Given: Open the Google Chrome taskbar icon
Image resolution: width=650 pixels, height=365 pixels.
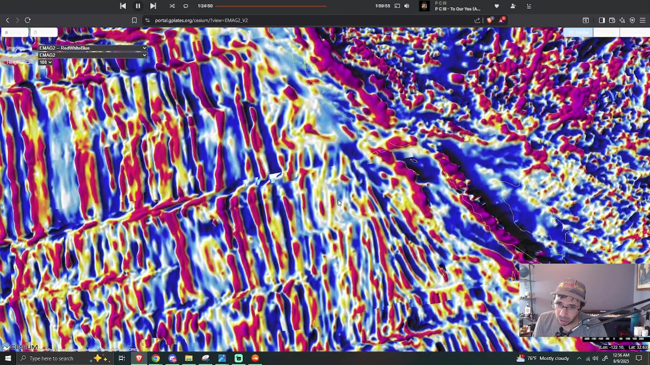Looking at the screenshot, I should [155, 358].
